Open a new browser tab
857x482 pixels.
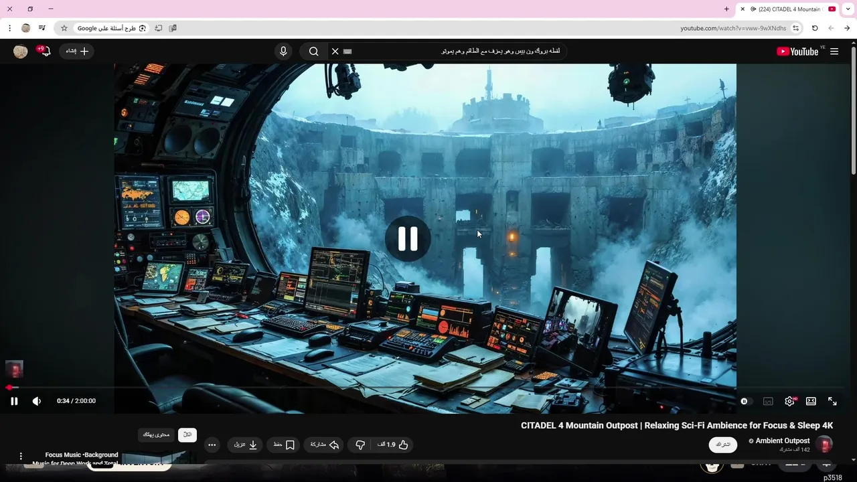pos(726,9)
